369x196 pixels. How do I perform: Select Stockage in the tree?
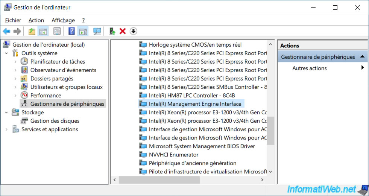click(x=32, y=112)
